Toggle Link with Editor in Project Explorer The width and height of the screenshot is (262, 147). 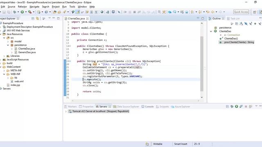click(38, 18)
